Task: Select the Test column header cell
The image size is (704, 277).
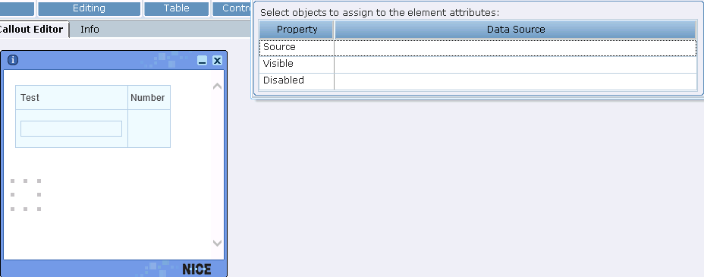Action: click(71, 97)
